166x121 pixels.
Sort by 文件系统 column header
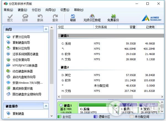pyautogui.click(x=106, y=27)
